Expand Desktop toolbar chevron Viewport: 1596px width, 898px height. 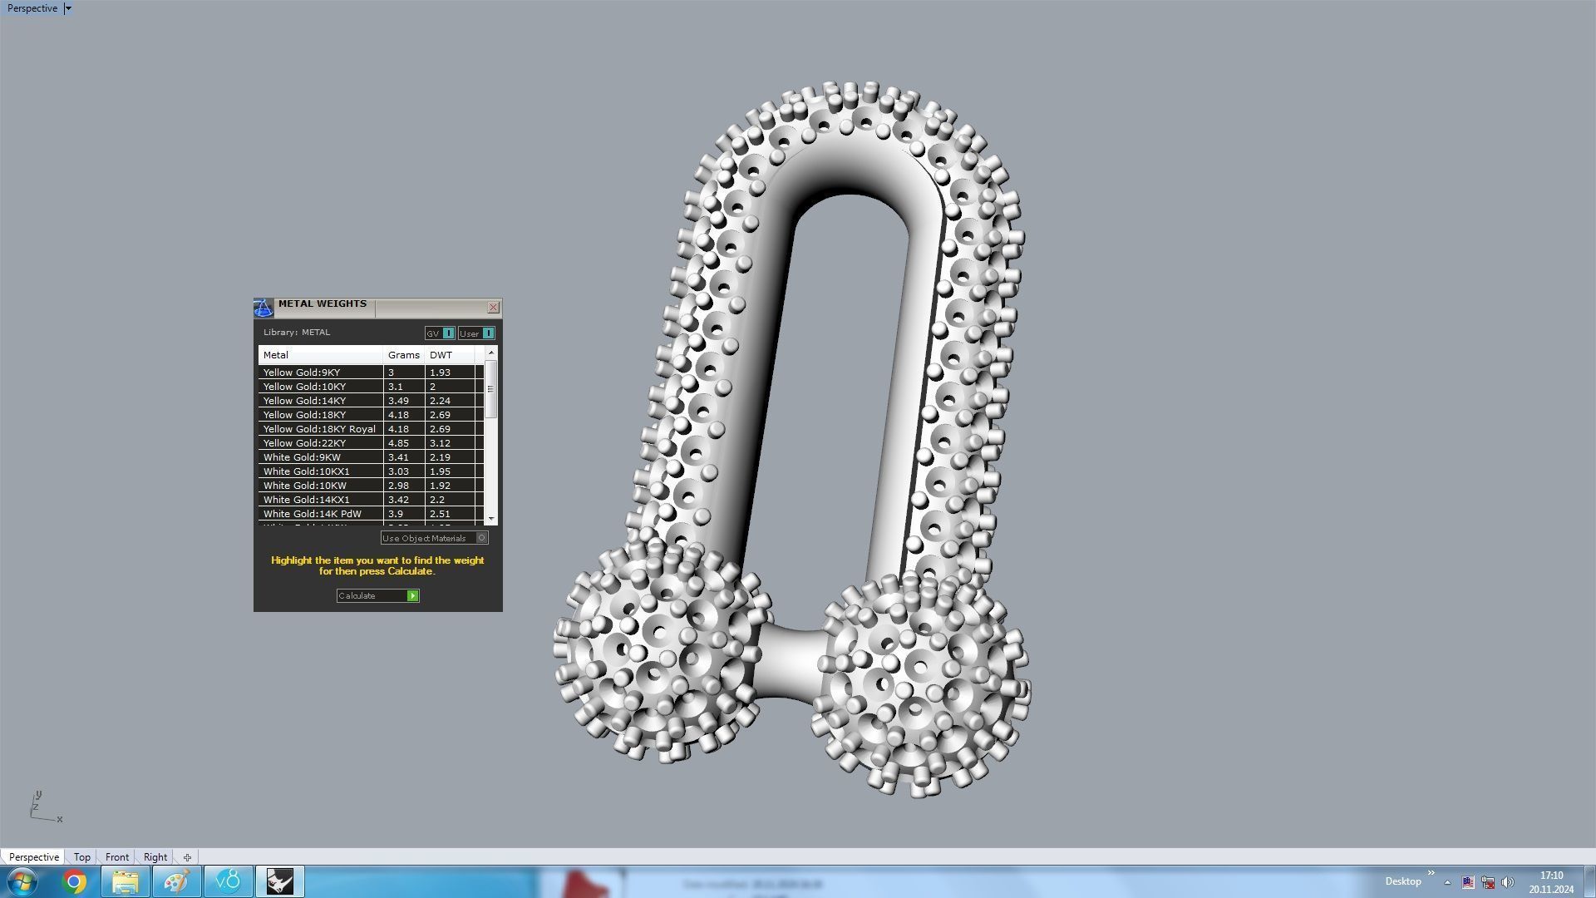pyautogui.click(x=1431, y=873)
